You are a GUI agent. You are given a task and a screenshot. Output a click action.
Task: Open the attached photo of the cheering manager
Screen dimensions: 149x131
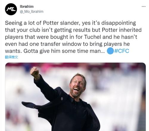click(x=75, y=97)
